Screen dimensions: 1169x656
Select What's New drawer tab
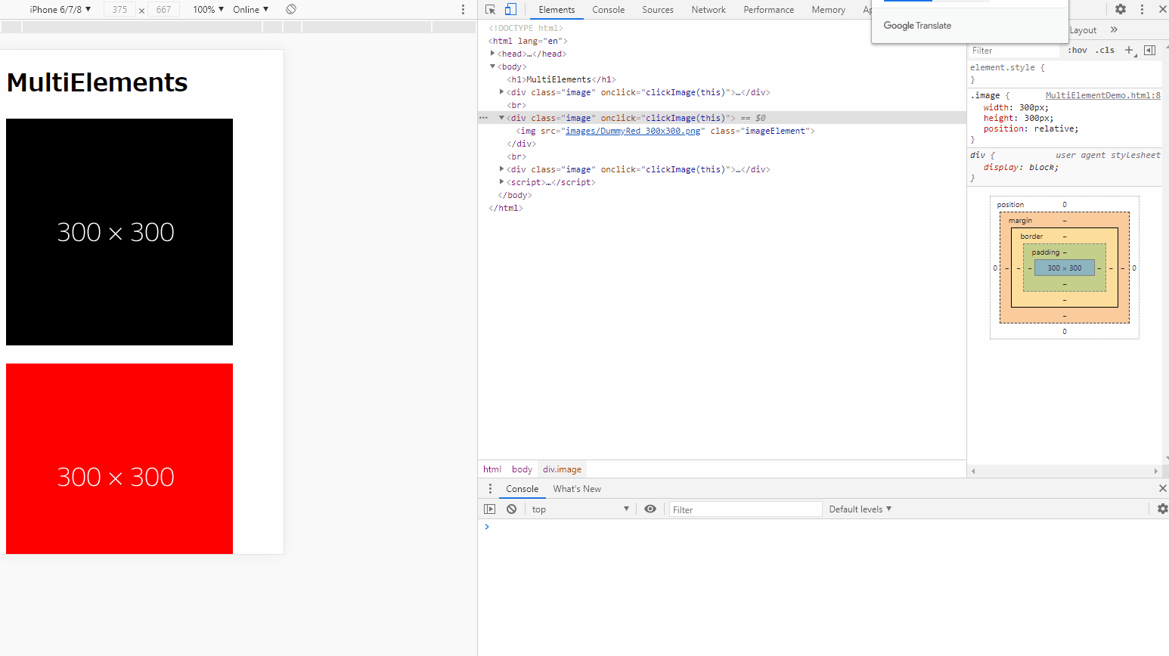577,488
